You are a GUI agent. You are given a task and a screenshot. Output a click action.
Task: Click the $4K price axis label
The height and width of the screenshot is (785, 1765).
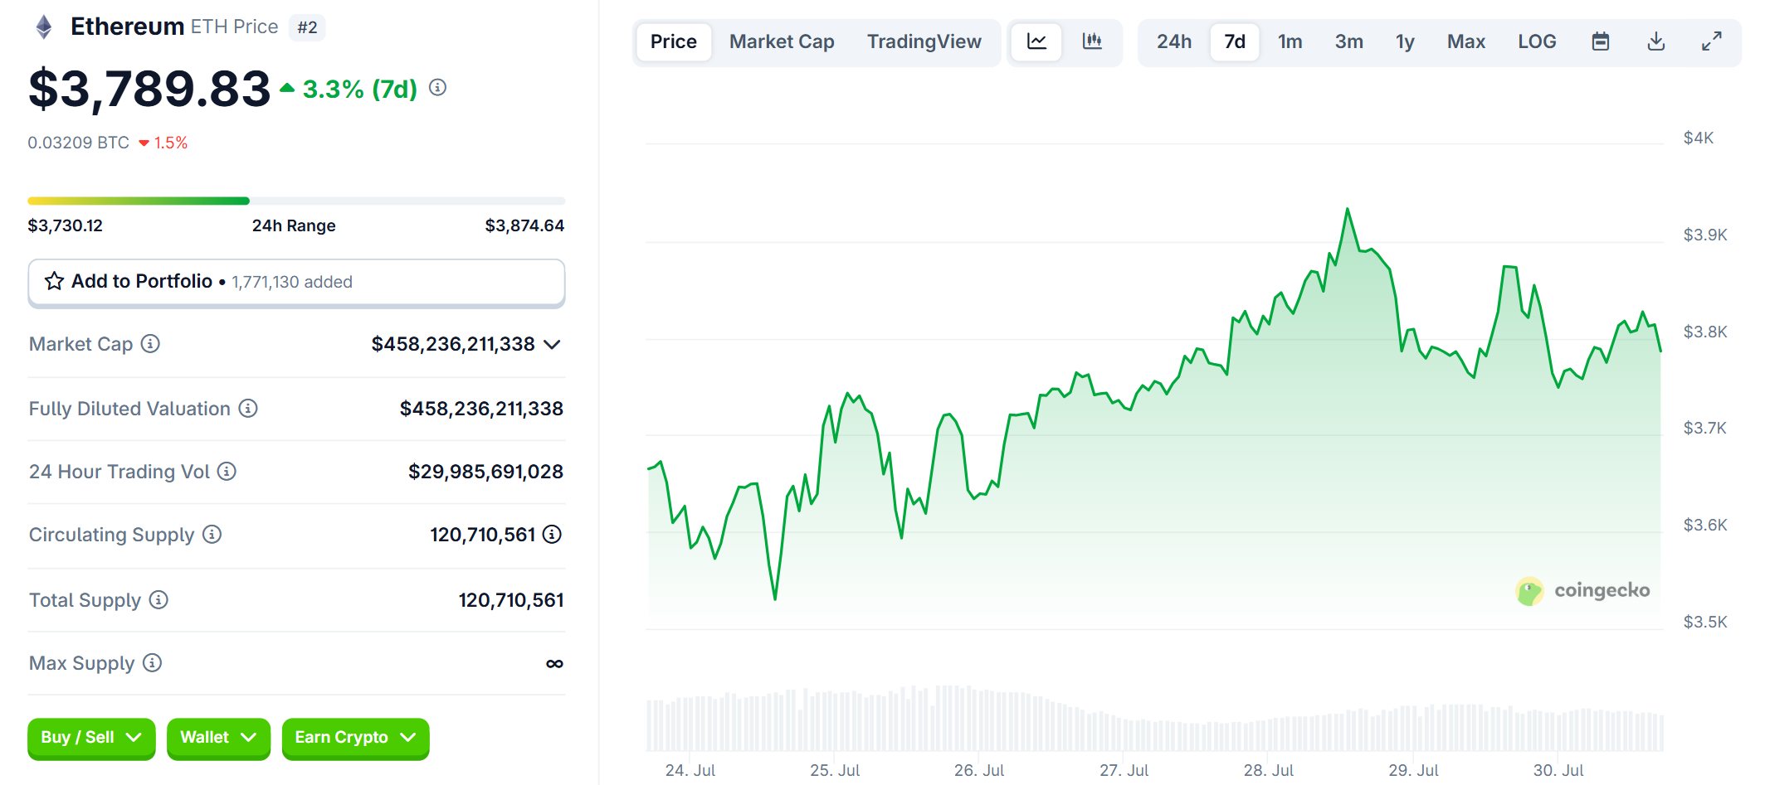tap(1698, 138)
